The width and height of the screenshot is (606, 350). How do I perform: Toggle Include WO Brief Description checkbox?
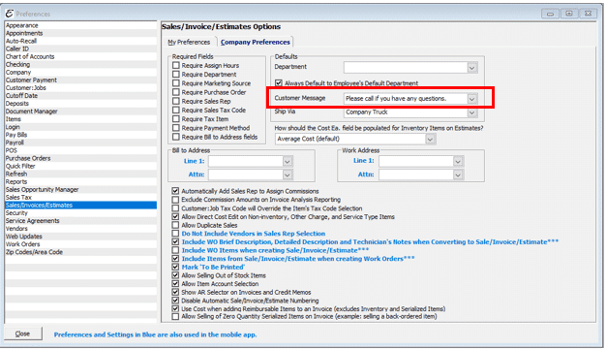(x=175, y=242)
